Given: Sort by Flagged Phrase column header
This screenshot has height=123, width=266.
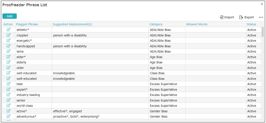Looking at the screenshot, I should [x=27, y=24].
